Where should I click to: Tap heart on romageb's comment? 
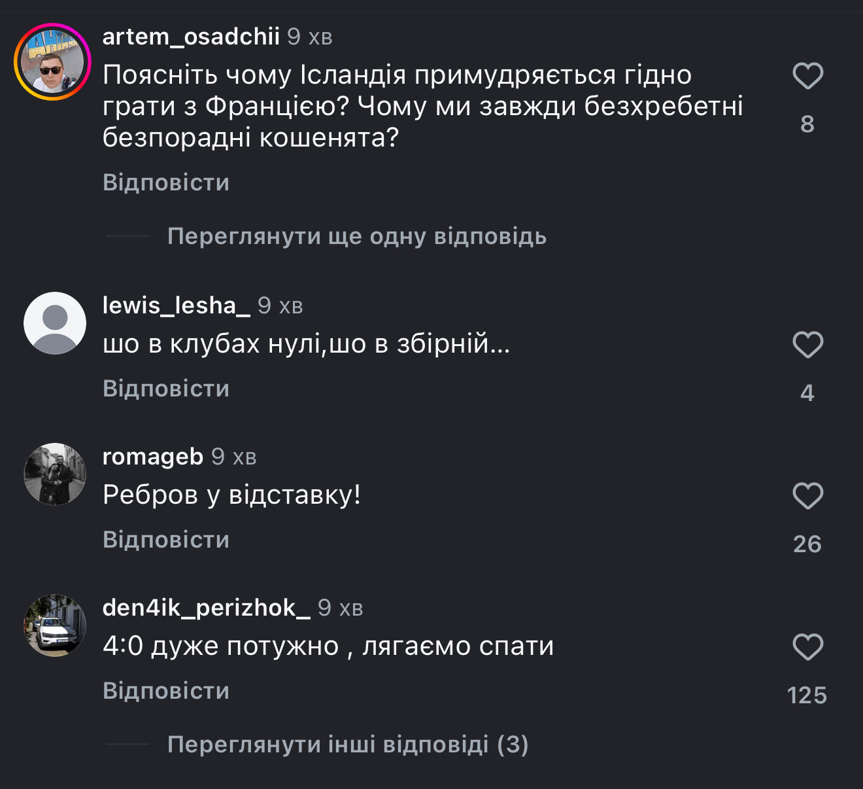[807, 496]
